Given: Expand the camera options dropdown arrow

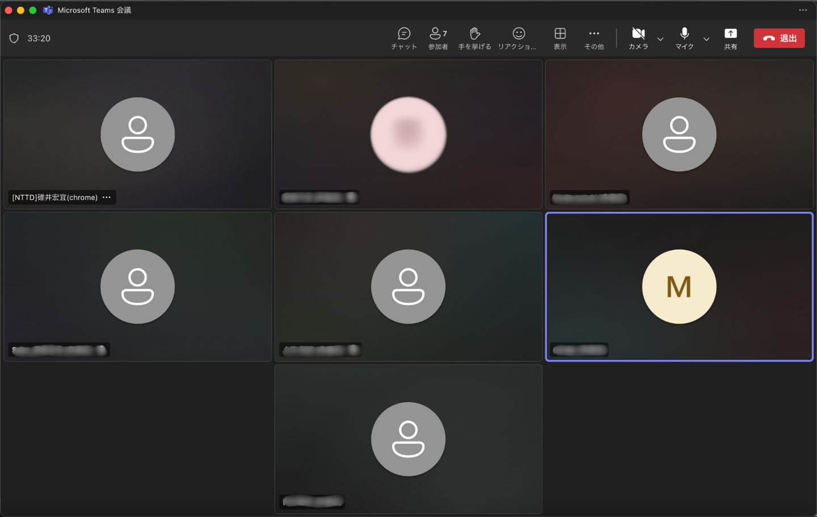Looking at the screenshot, I should coord(660,39).
